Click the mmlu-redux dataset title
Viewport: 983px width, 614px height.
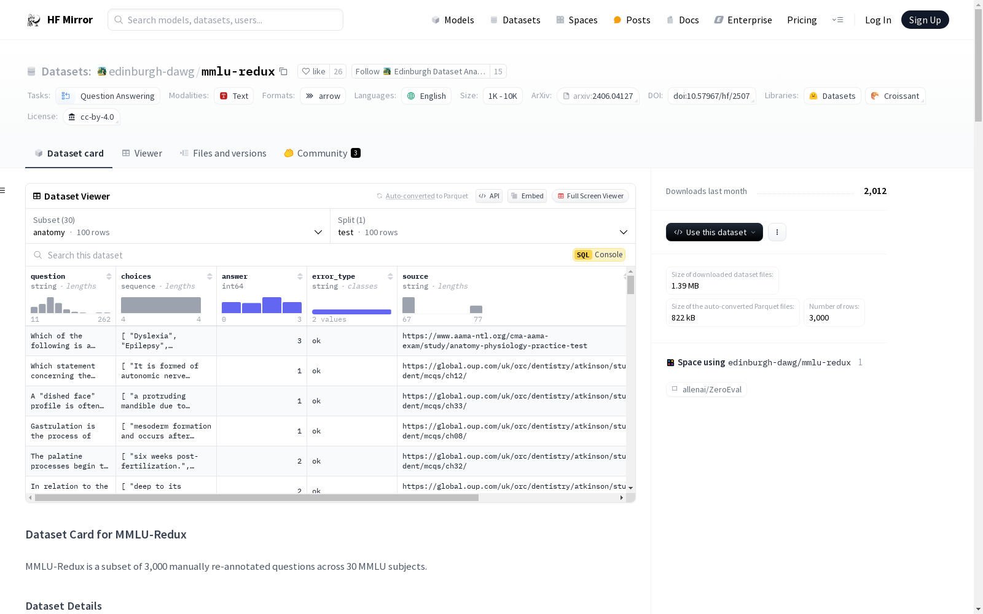(x=238, y=71)
